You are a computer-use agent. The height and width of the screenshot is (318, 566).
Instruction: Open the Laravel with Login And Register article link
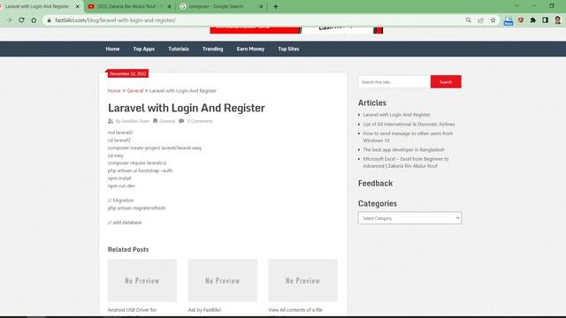(396, 115)
